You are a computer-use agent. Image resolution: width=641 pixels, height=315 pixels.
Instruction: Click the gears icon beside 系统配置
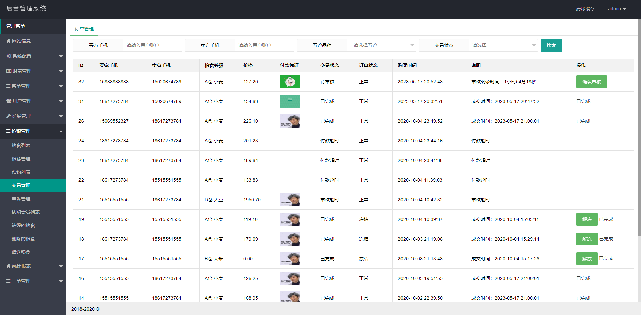[x=9, y=56]
